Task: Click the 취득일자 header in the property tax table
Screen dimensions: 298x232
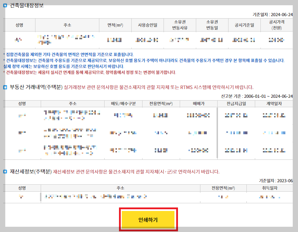Action: pyautogui.click(x=270, y=188)
